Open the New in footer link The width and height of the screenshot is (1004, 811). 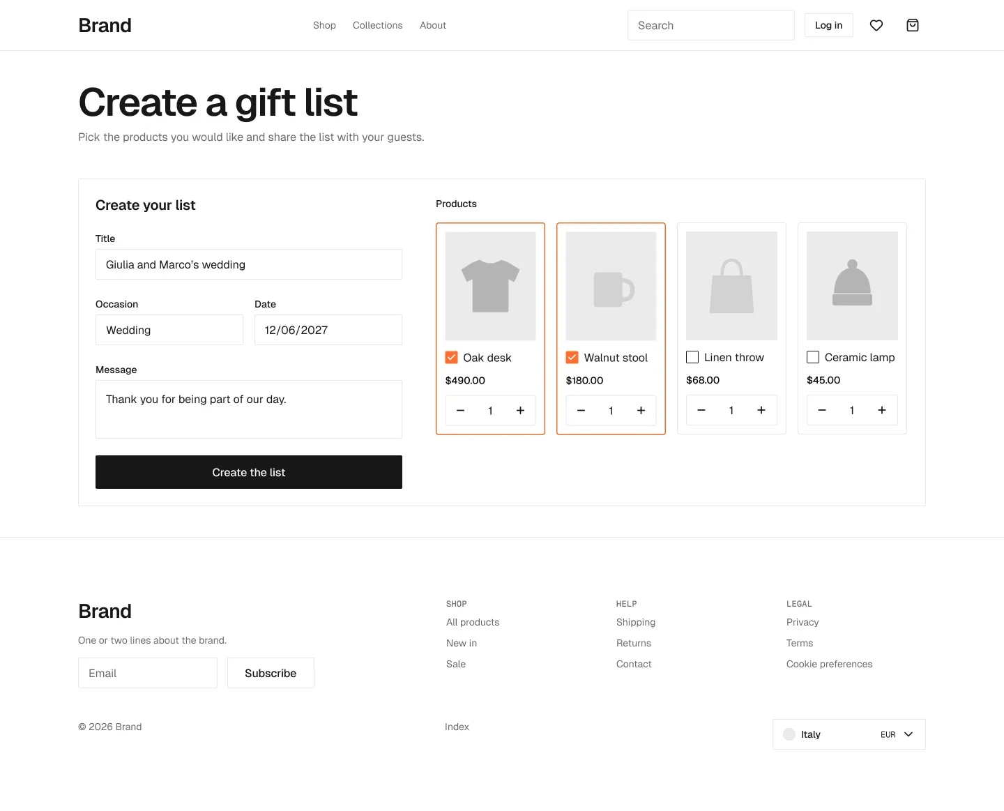pos(462,643)
